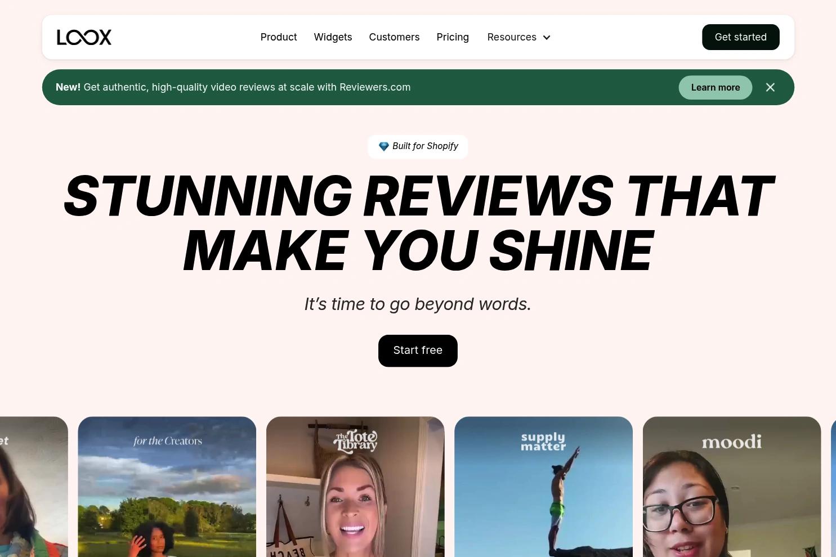This screenshot has height=557, width=836.
Task: Open the Product menu item
Action: coord(279,37)
